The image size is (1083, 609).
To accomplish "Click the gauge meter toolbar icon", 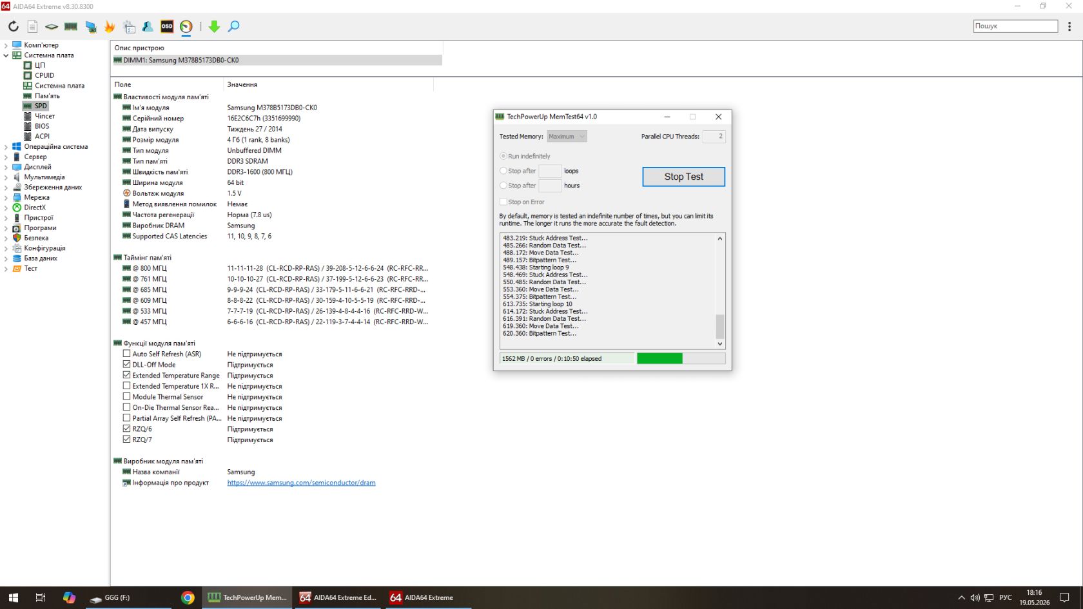I will (x=186, y=26).
